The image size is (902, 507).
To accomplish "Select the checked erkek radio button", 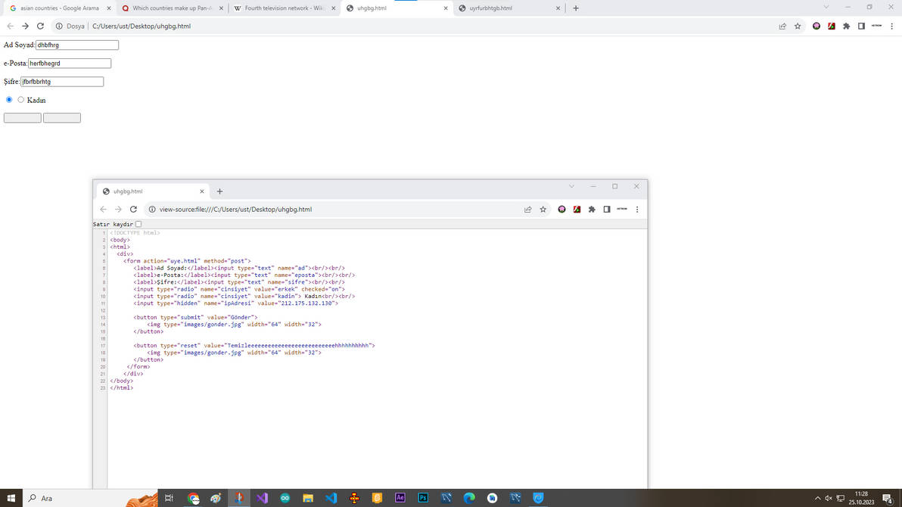I will click(x=9, y=100).
